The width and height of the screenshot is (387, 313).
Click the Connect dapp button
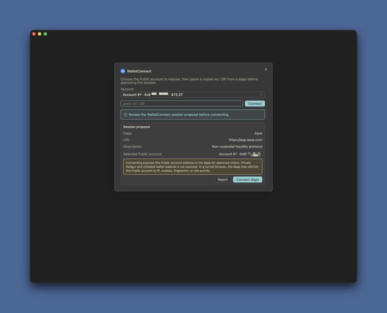(x=247, y=179)
